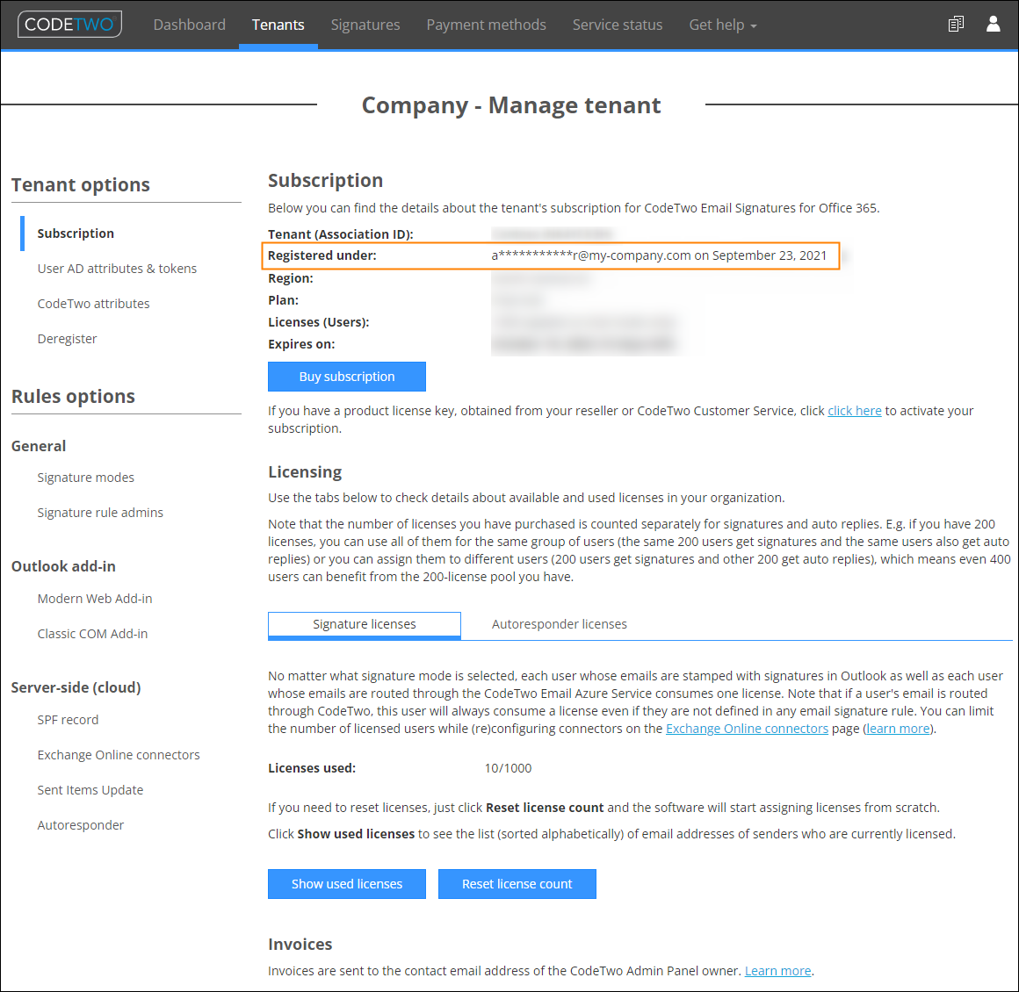Click the 'Expires on:' label
Image resolution: width=1019 pixels, height=992 pixels.
pyautogui.click(x=301, y=345)
